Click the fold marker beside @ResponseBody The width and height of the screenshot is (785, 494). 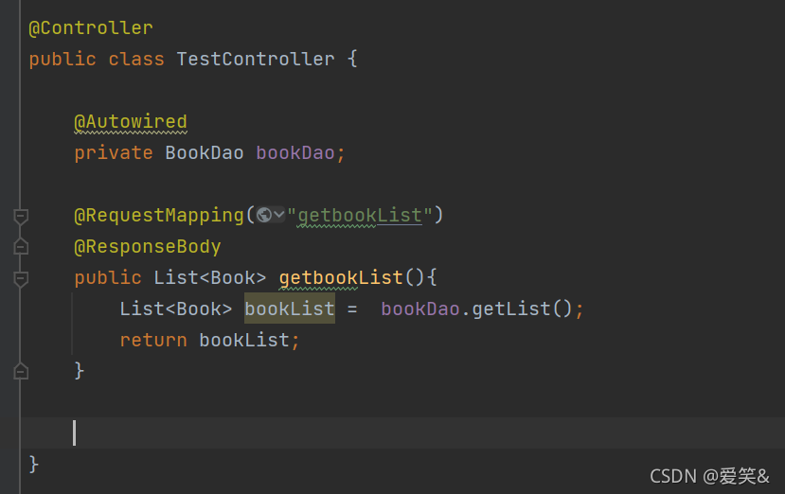pyautogui.click(x=21, y=247)
